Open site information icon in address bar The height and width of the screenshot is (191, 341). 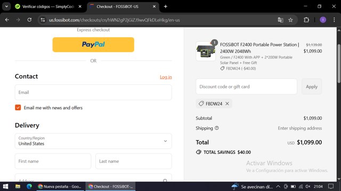[43, 20]
